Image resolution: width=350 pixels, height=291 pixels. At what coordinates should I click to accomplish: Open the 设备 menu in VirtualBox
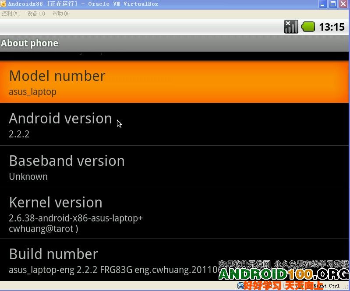point(36,14)
